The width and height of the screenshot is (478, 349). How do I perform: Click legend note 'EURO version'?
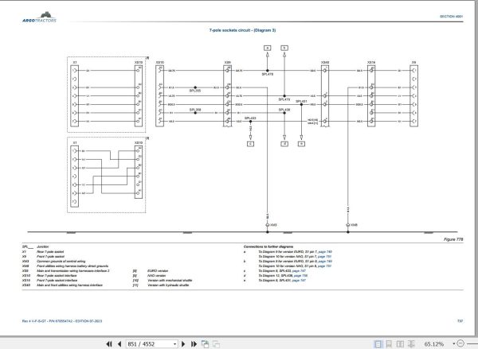158,271
